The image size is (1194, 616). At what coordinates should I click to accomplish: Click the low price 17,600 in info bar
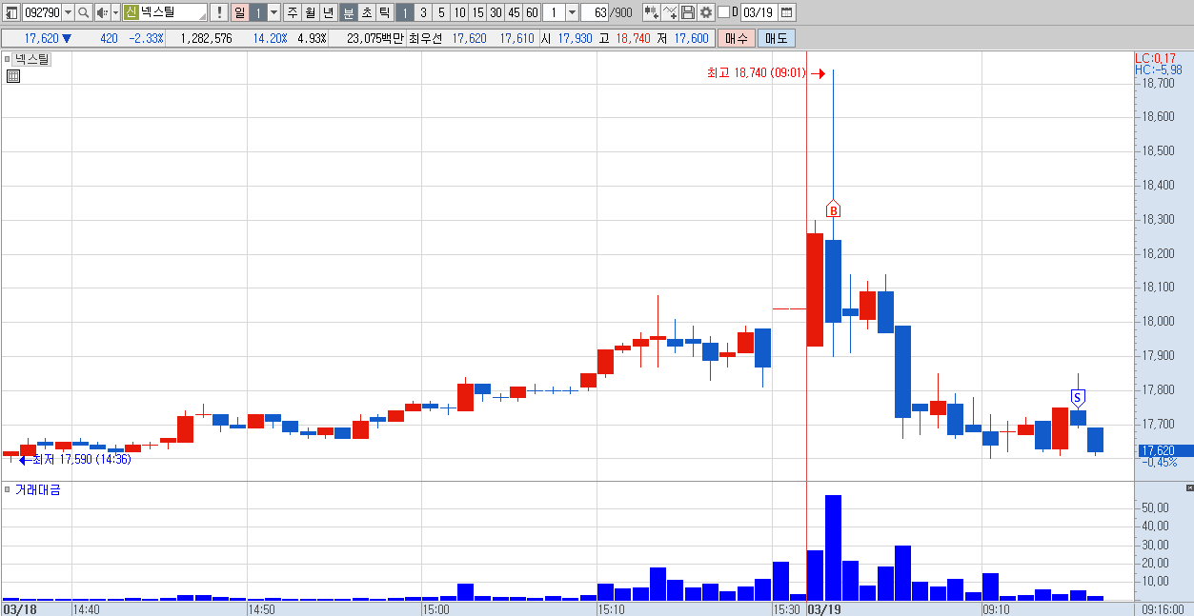[691, 38]
